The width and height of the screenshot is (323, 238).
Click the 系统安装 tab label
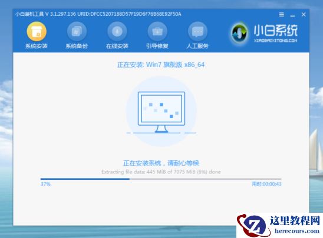(37, 46)
